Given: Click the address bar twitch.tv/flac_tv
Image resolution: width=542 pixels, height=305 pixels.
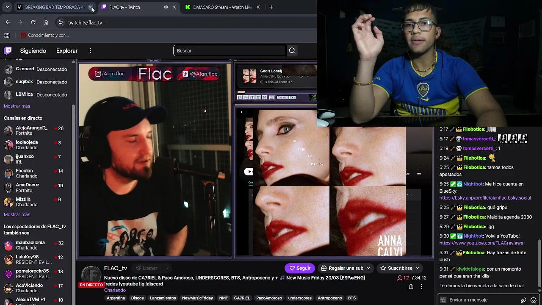Looking at the screenshot, I should click(85, 22).
